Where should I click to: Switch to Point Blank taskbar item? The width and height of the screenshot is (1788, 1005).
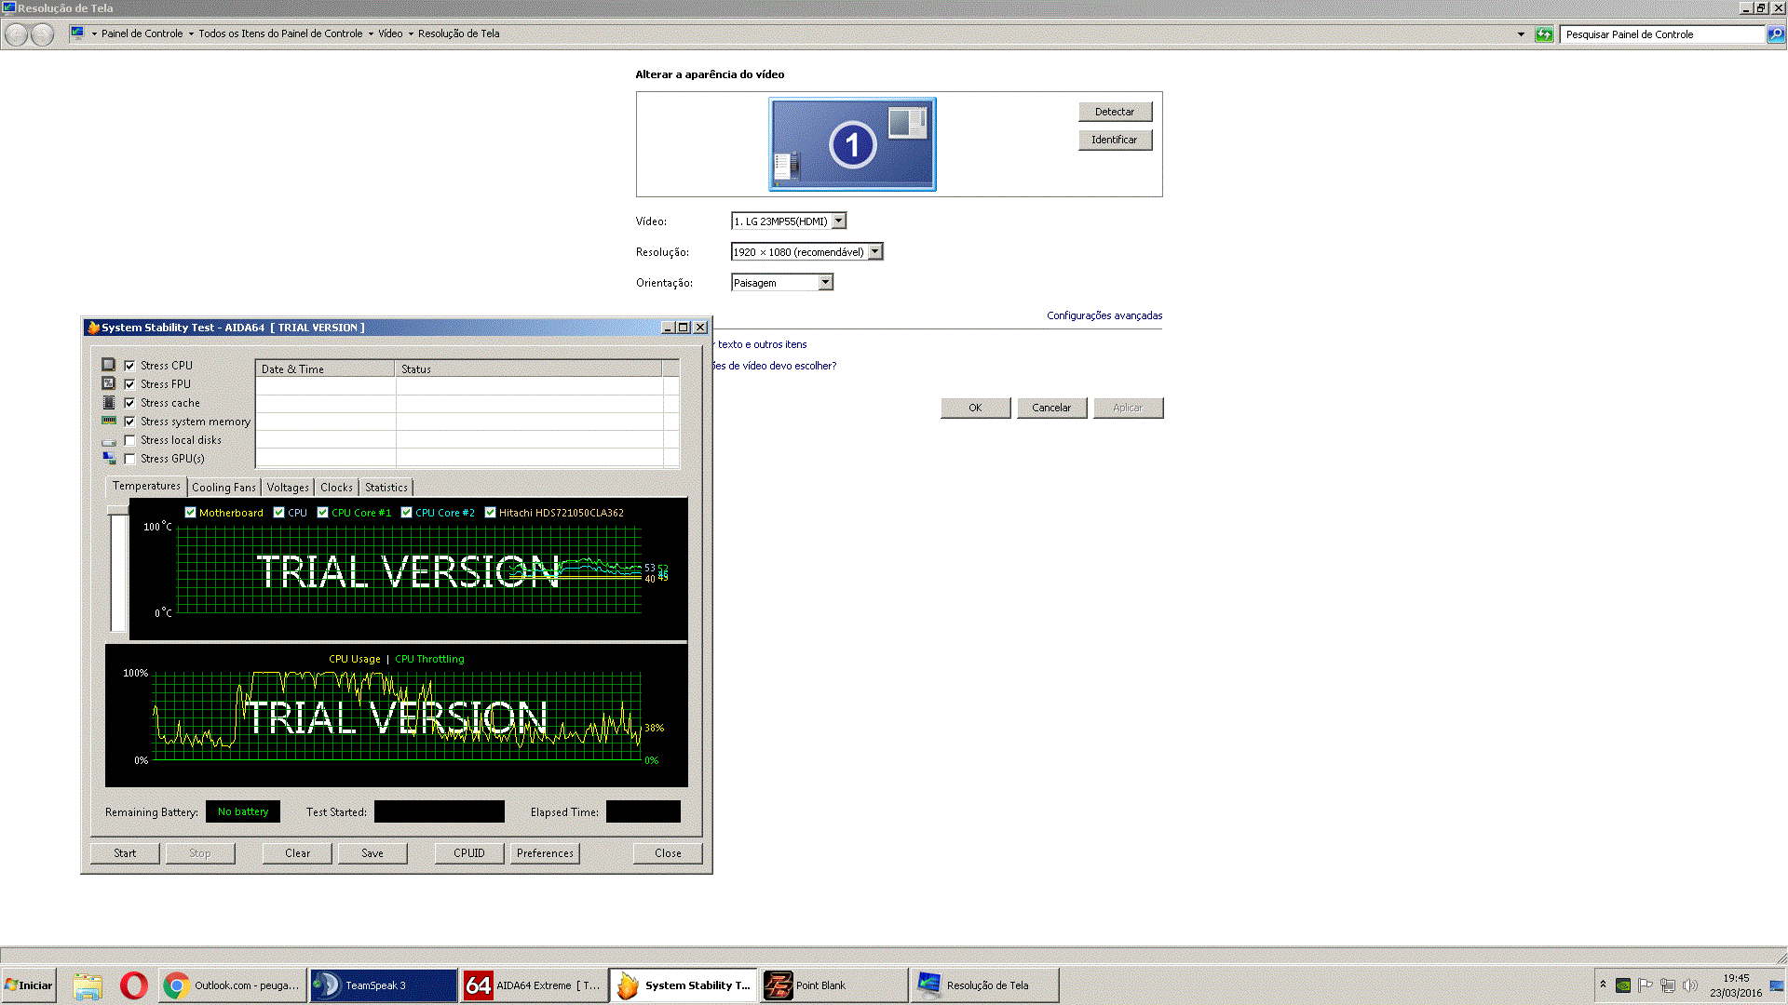(834, 985)
